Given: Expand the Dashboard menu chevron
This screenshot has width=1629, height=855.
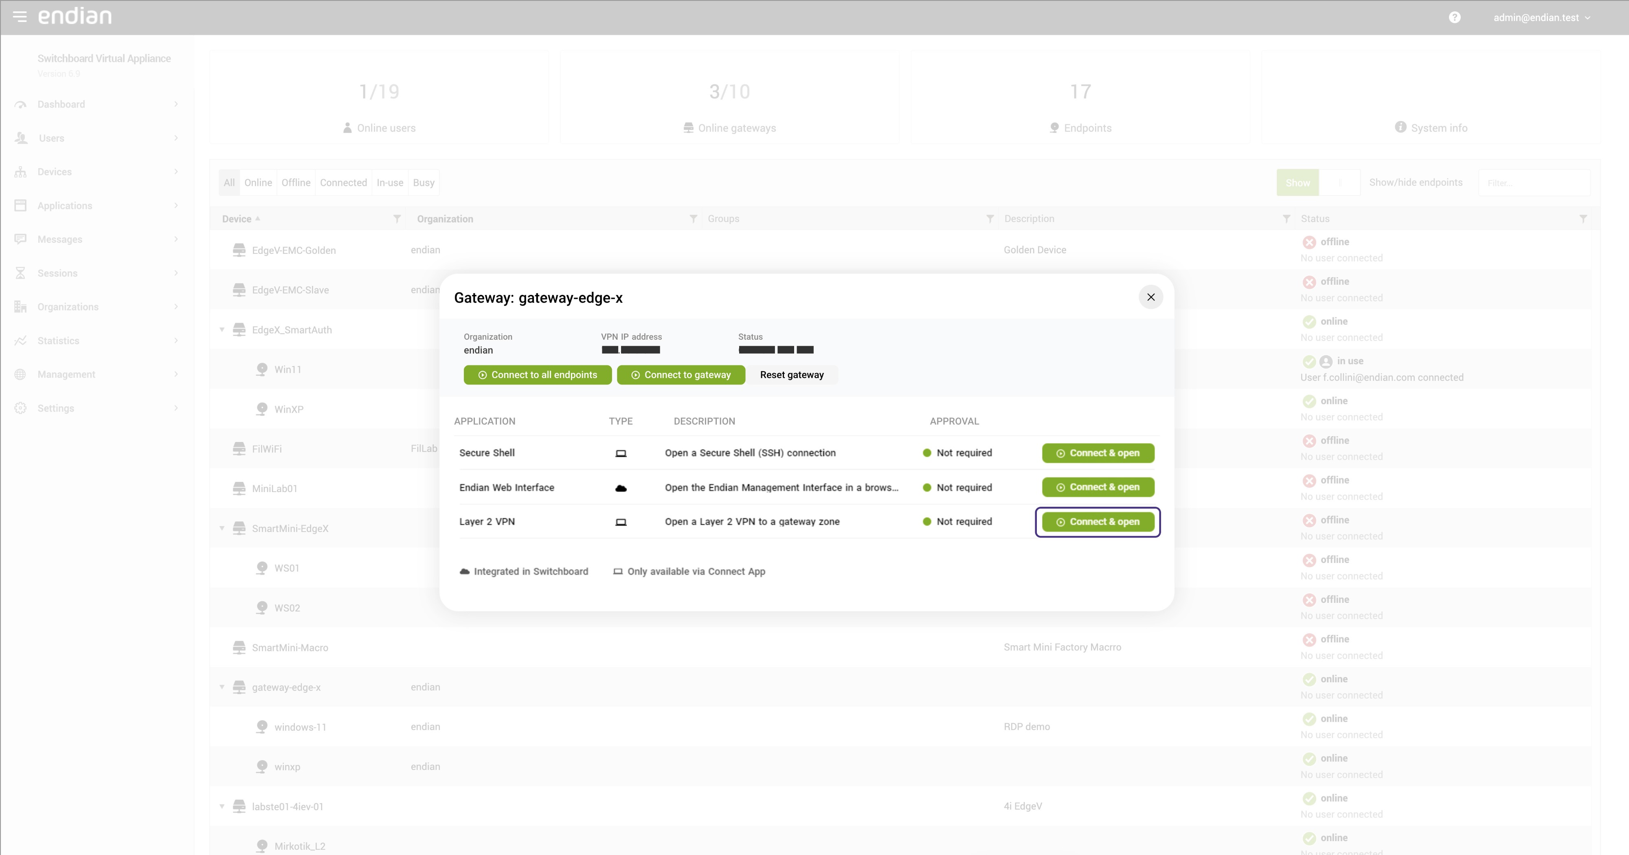Looking at the screenshot, I should pos(176,104).
